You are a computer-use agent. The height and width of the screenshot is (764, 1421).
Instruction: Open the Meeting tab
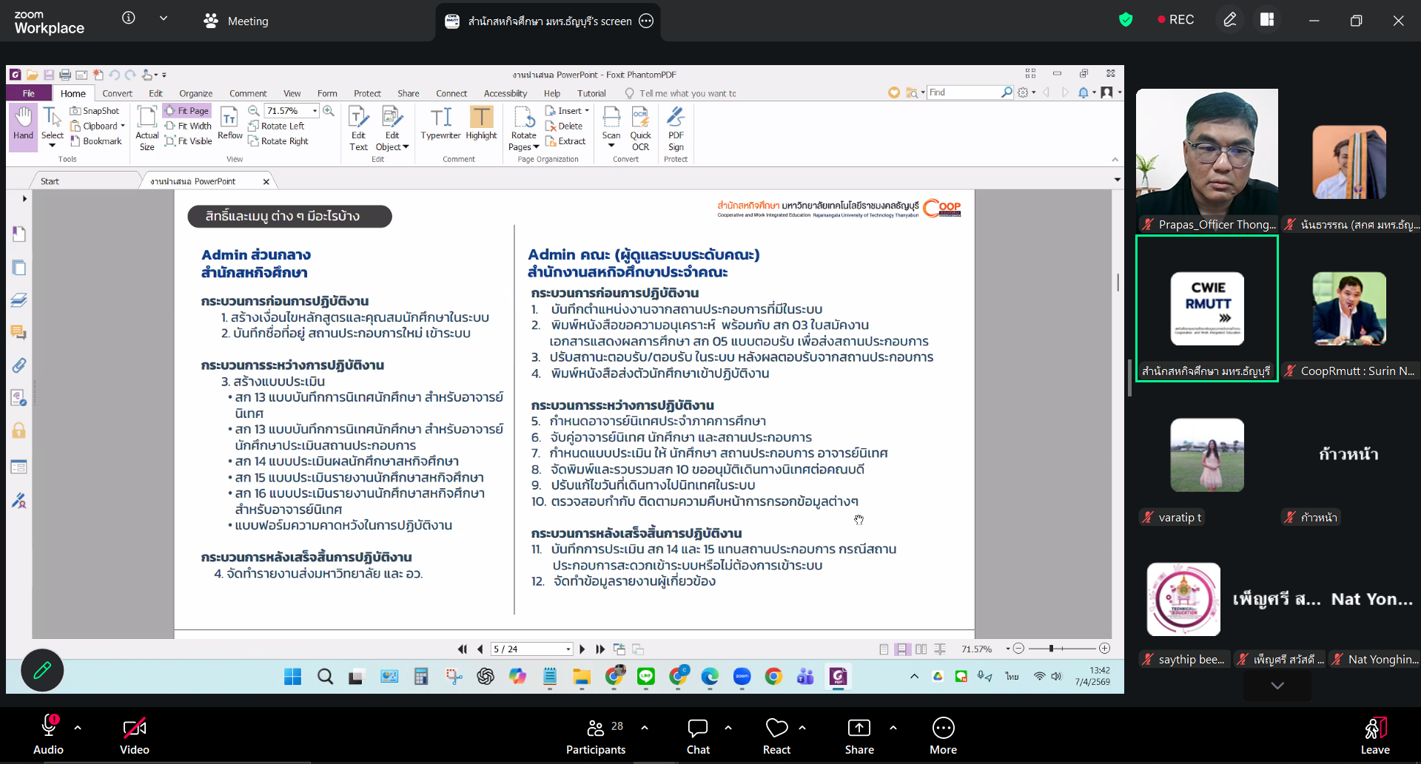(236, 21)
